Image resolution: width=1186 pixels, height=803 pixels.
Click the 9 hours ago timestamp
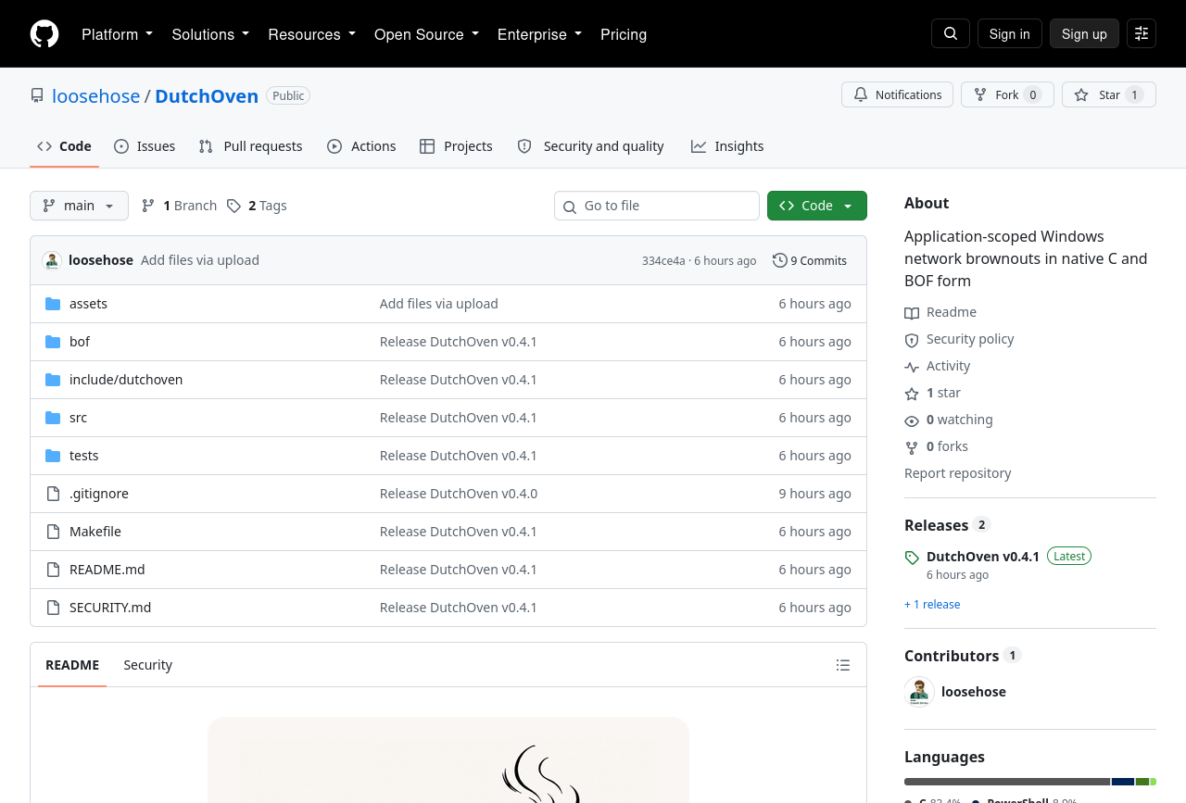(814, 494)
